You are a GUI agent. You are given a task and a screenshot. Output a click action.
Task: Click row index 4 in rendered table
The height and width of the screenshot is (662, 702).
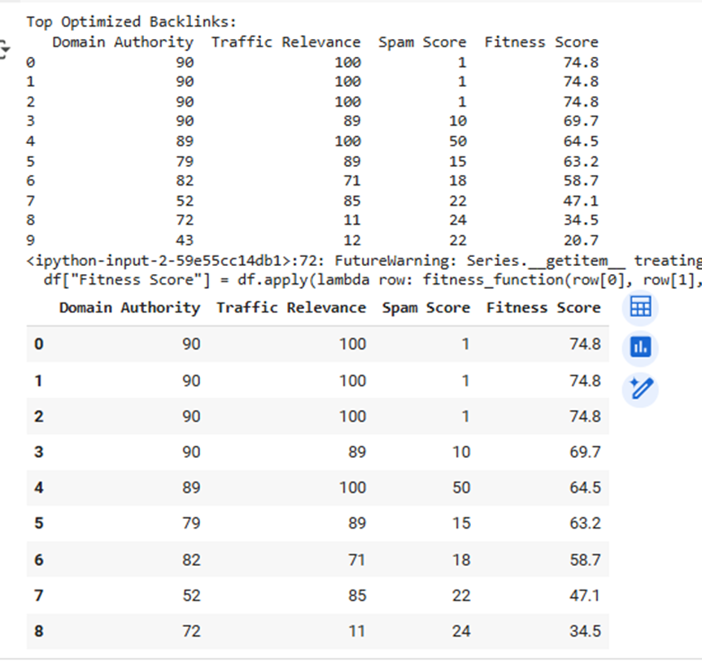coord(39,487)
